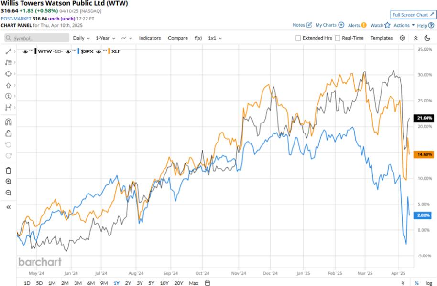Select the 2Y range tab
The width and height of the screenshot is (437, 286).
[128, 283]
